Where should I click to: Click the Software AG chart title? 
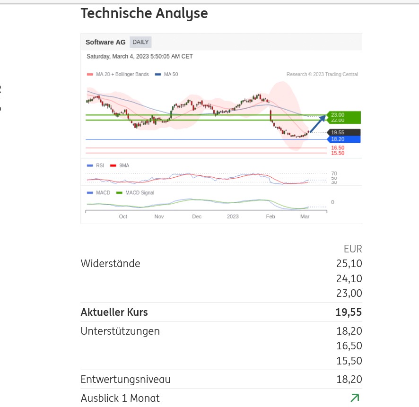105,42
